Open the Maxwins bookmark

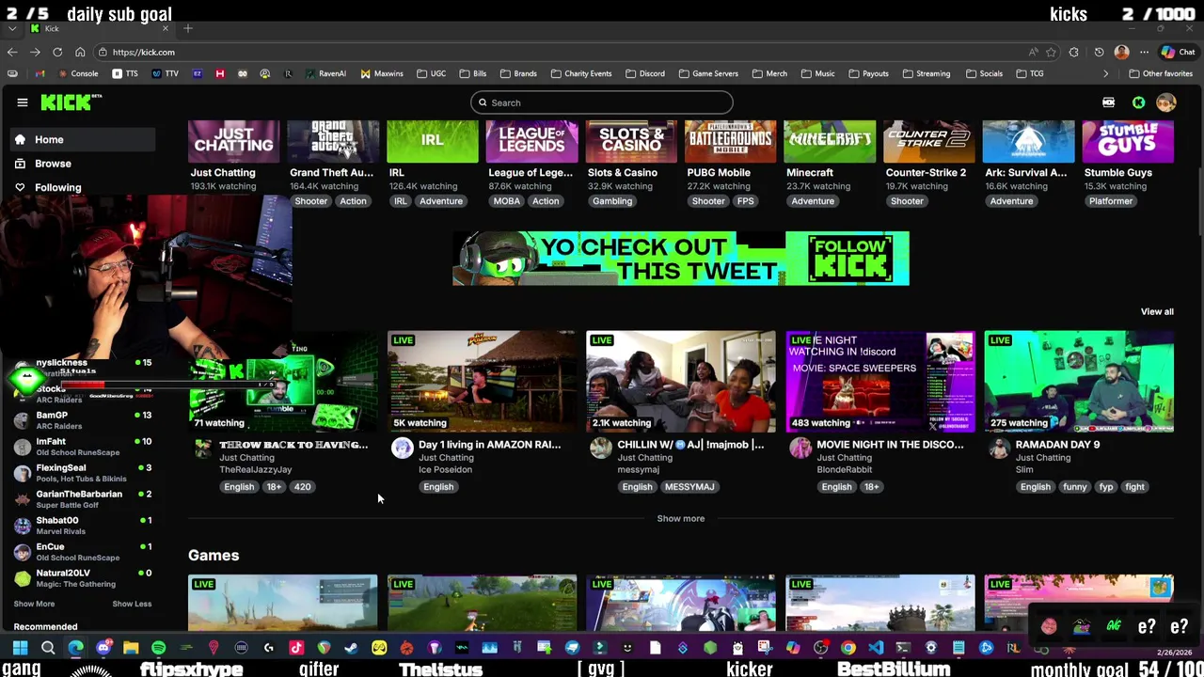[382, 73]
